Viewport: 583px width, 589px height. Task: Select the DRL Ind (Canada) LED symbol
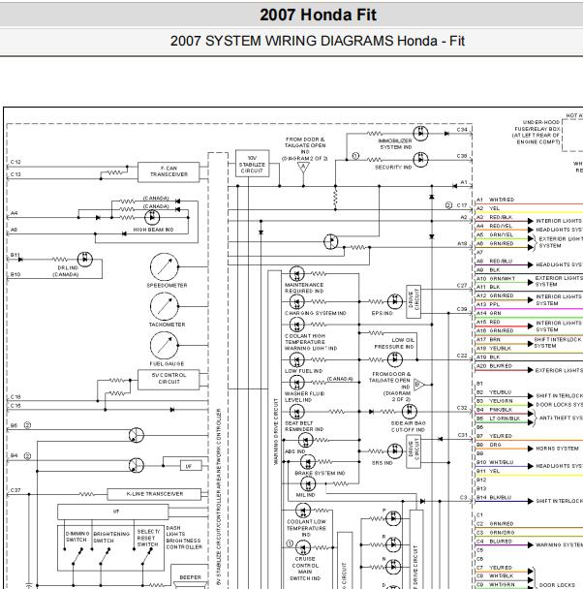pos(85,260)
